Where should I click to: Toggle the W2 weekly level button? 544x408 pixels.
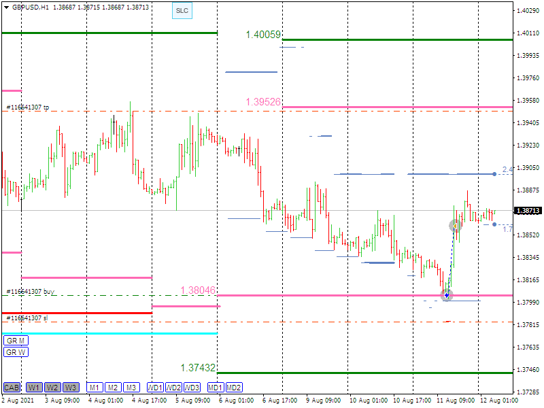(x=52, y=388)
